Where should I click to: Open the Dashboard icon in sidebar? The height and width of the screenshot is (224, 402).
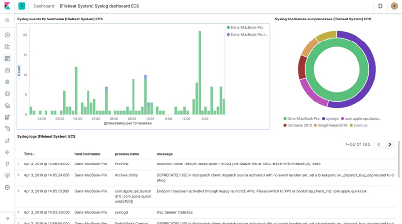tap(7, 58)
